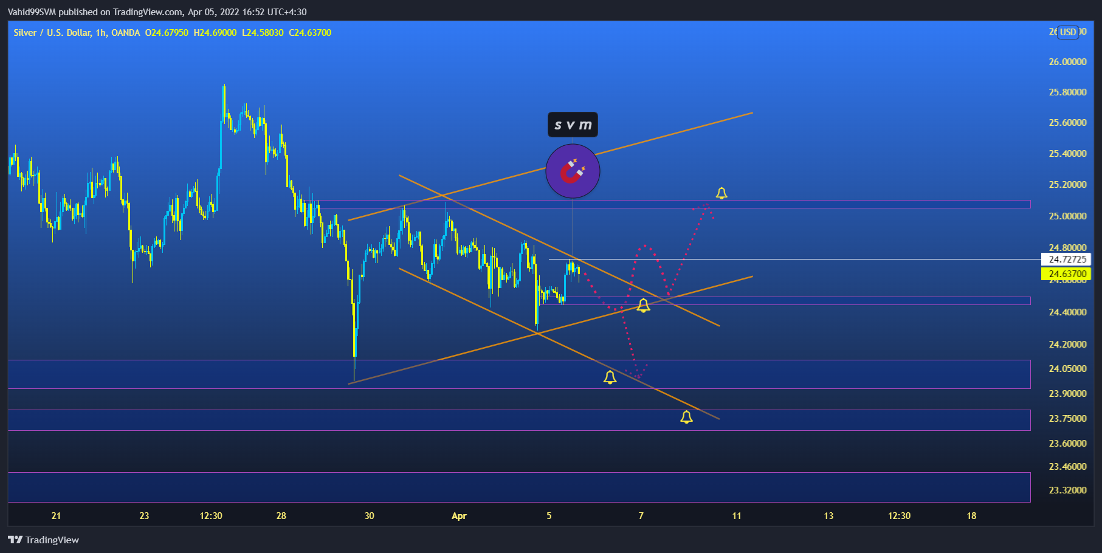Viewport: 1102px width, 553px height.
Task: Click the alert bell near 25.20 level
Action: pos(721,193)
